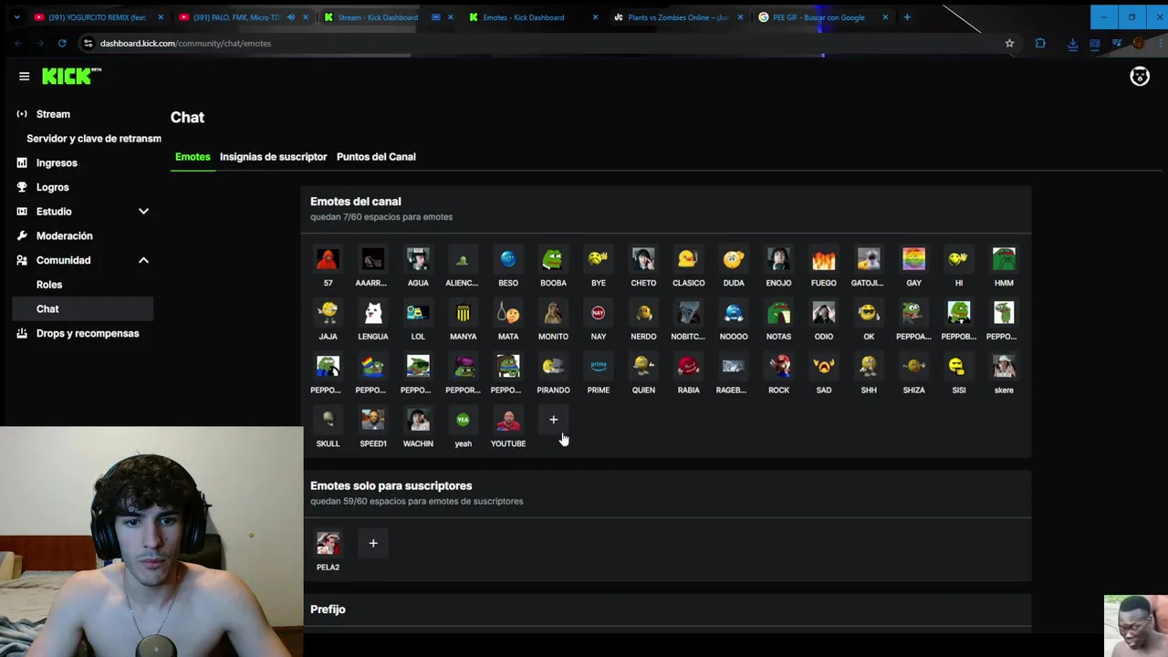Open browser downloads icon
This screenshot has width=1168, height=657.
point(1072,43)
